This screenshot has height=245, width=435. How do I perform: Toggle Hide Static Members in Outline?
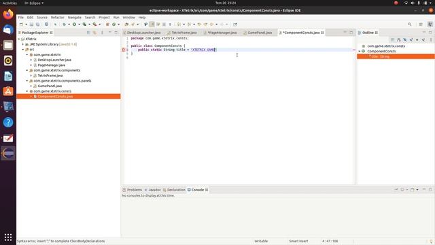tap(411, 39)
